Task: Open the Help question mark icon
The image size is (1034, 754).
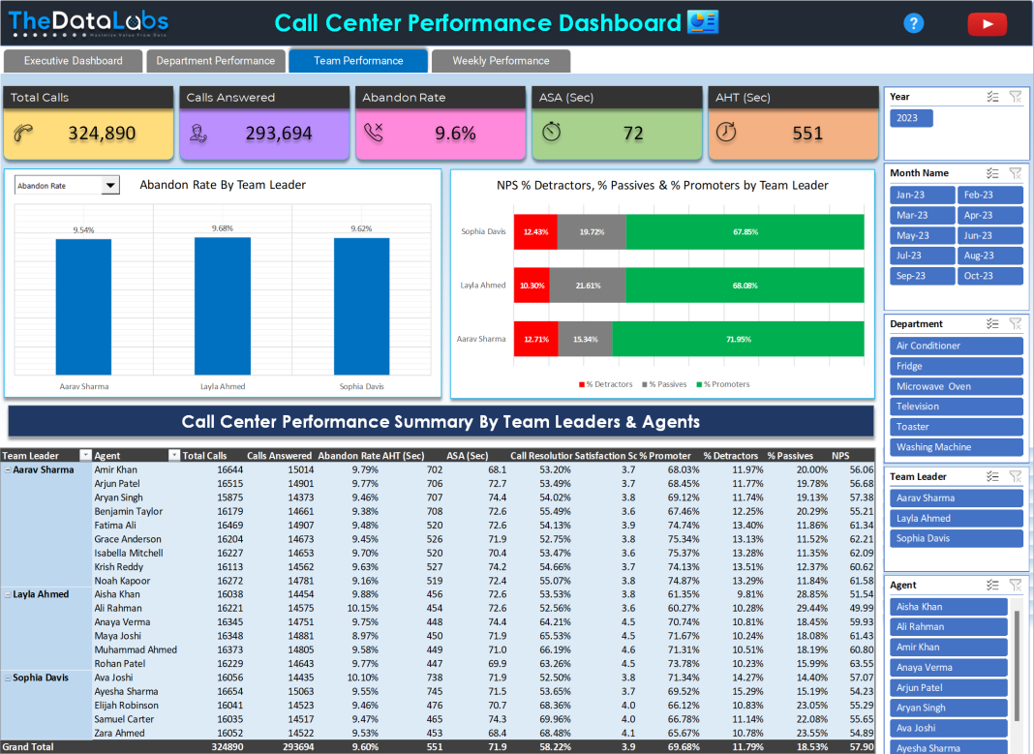Action: pos(913,22)
